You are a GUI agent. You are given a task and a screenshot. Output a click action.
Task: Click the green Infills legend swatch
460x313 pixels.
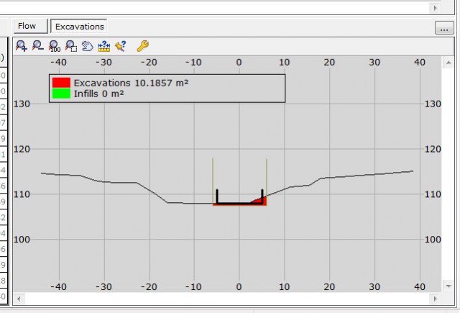point(61,94)
